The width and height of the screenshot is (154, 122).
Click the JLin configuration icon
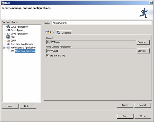(x=8, y=37)
